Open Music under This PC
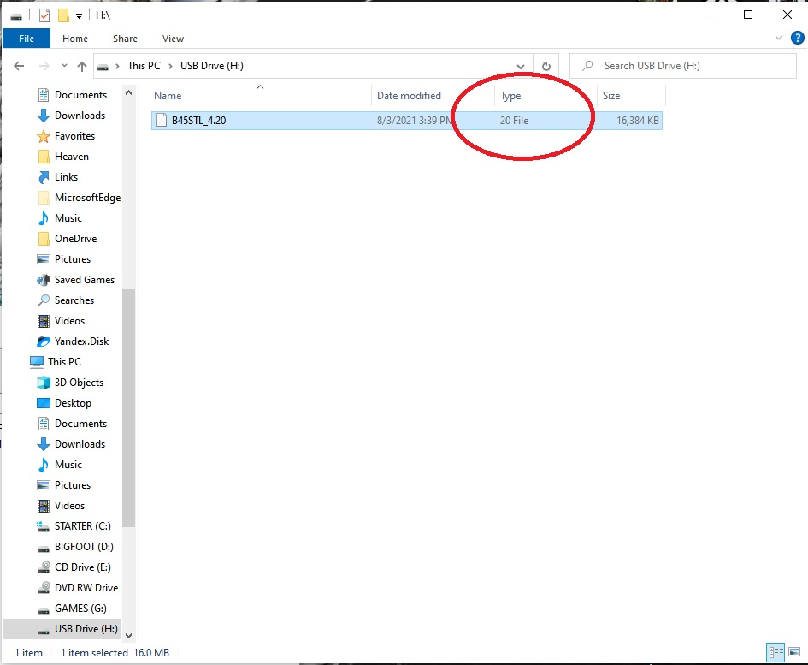This screenshot has height=665, width=808. click(68, 465)
